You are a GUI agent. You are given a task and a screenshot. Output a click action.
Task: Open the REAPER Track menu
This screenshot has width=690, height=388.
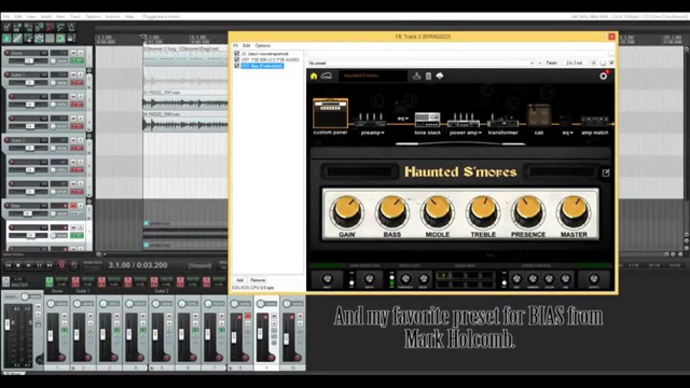pyautogui.click(x=75, y=17)
